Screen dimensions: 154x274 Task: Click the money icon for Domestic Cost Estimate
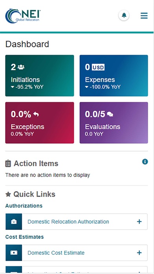[14, 253]
